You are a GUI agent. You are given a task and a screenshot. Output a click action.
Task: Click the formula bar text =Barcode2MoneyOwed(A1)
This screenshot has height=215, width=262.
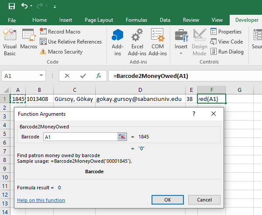[x=151, y=76]
